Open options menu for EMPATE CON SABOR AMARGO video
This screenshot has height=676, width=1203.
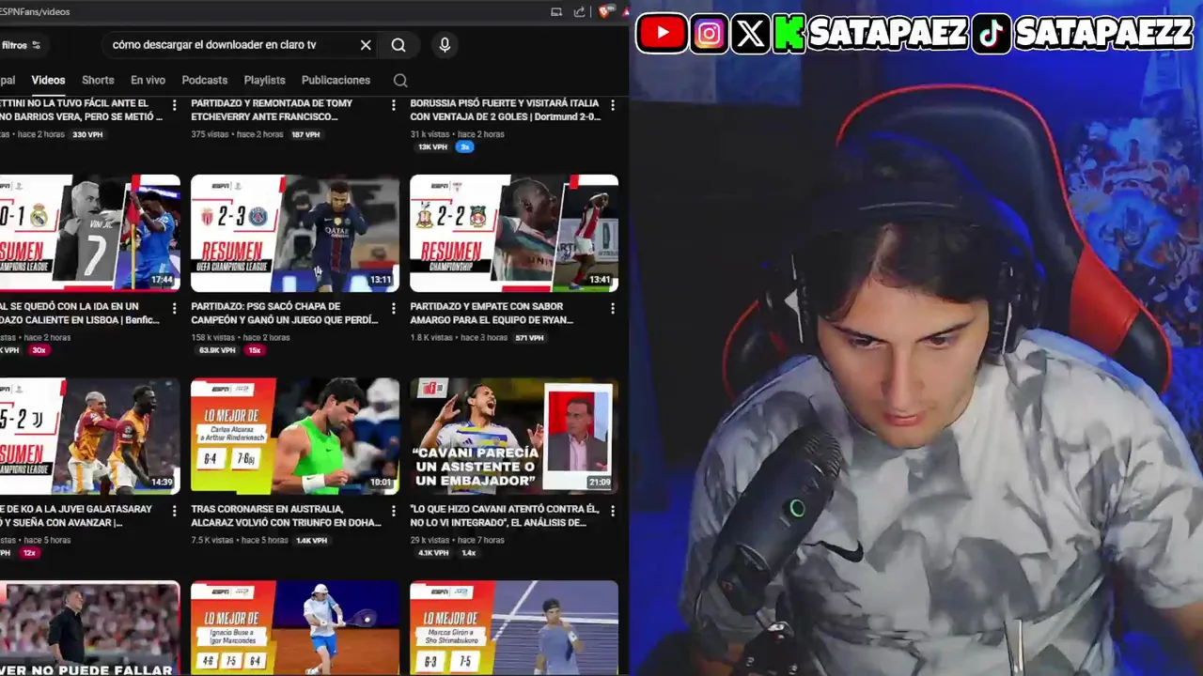[613, 308]
